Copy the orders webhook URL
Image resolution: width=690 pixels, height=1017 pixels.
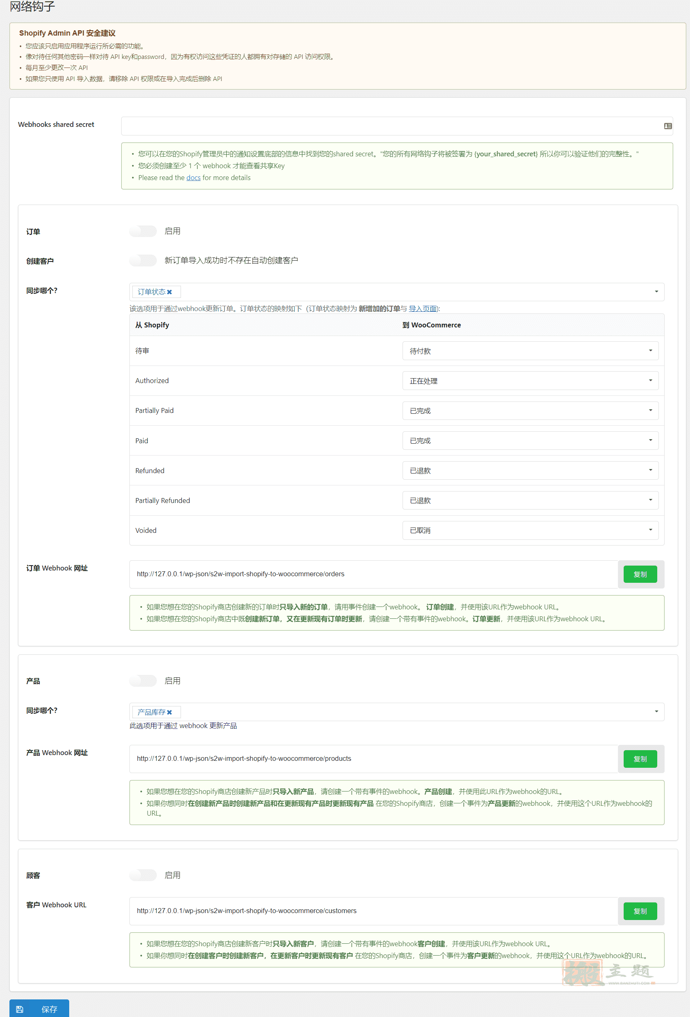click(640, 574)
